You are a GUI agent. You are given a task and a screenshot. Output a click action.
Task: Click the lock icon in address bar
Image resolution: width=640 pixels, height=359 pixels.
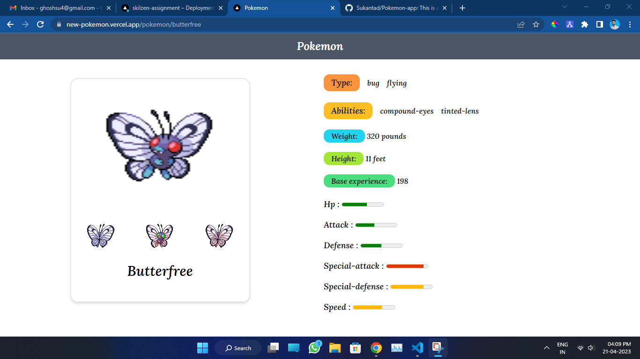pos(59,24)
